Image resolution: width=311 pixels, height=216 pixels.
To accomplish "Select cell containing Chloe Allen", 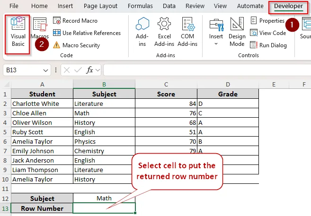I will pyautogui.click(x=42, y=113).
